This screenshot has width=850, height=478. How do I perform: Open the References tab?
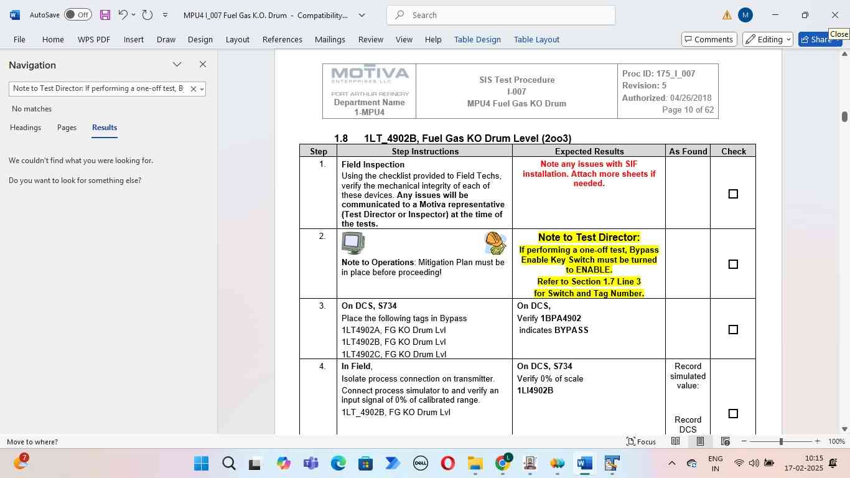pyautogui.click(x=283, y=39)
